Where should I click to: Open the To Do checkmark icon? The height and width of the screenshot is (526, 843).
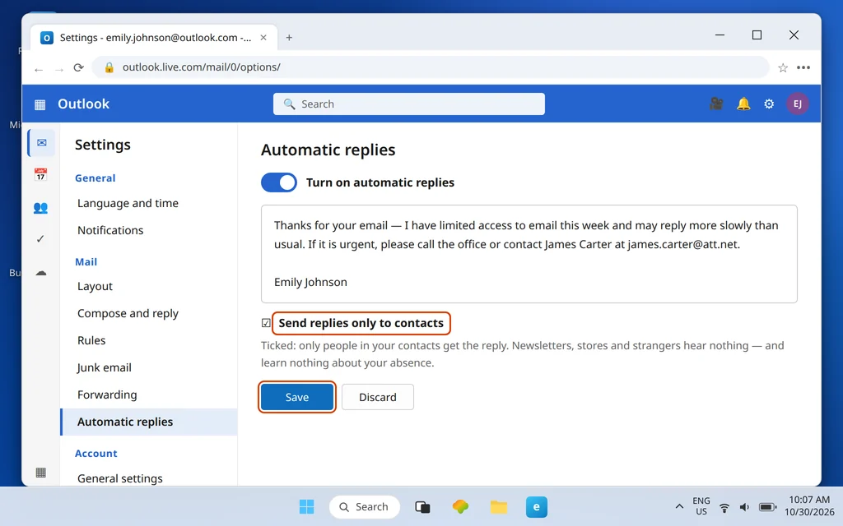click(40, 239)
